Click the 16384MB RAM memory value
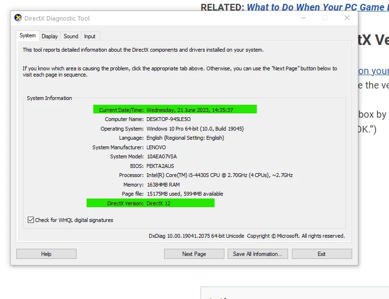This screenshot has height=299, width=389. coord(163,185)
